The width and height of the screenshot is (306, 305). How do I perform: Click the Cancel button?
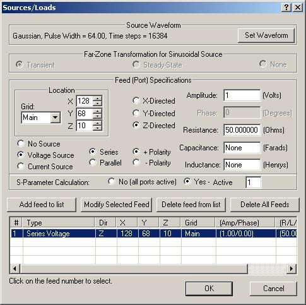click(273, 289)
